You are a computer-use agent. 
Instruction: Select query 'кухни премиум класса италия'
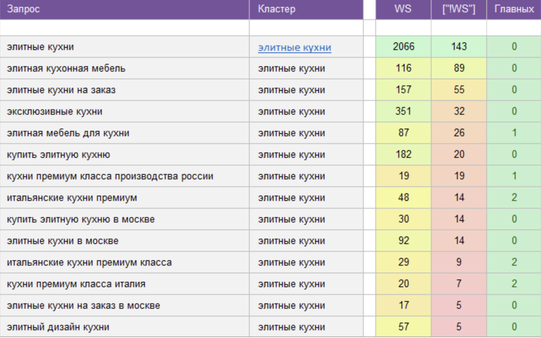pos(124,284)
